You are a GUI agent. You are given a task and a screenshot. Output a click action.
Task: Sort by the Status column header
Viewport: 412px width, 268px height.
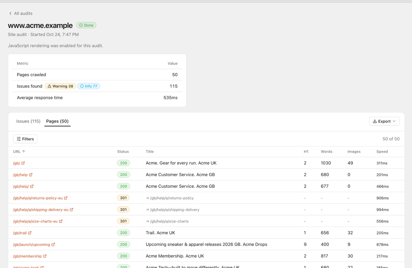click(x=123, y=152)
